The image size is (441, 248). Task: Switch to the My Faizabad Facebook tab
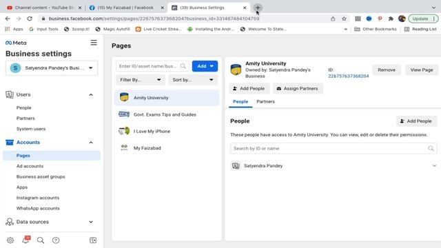pos(125,8)
